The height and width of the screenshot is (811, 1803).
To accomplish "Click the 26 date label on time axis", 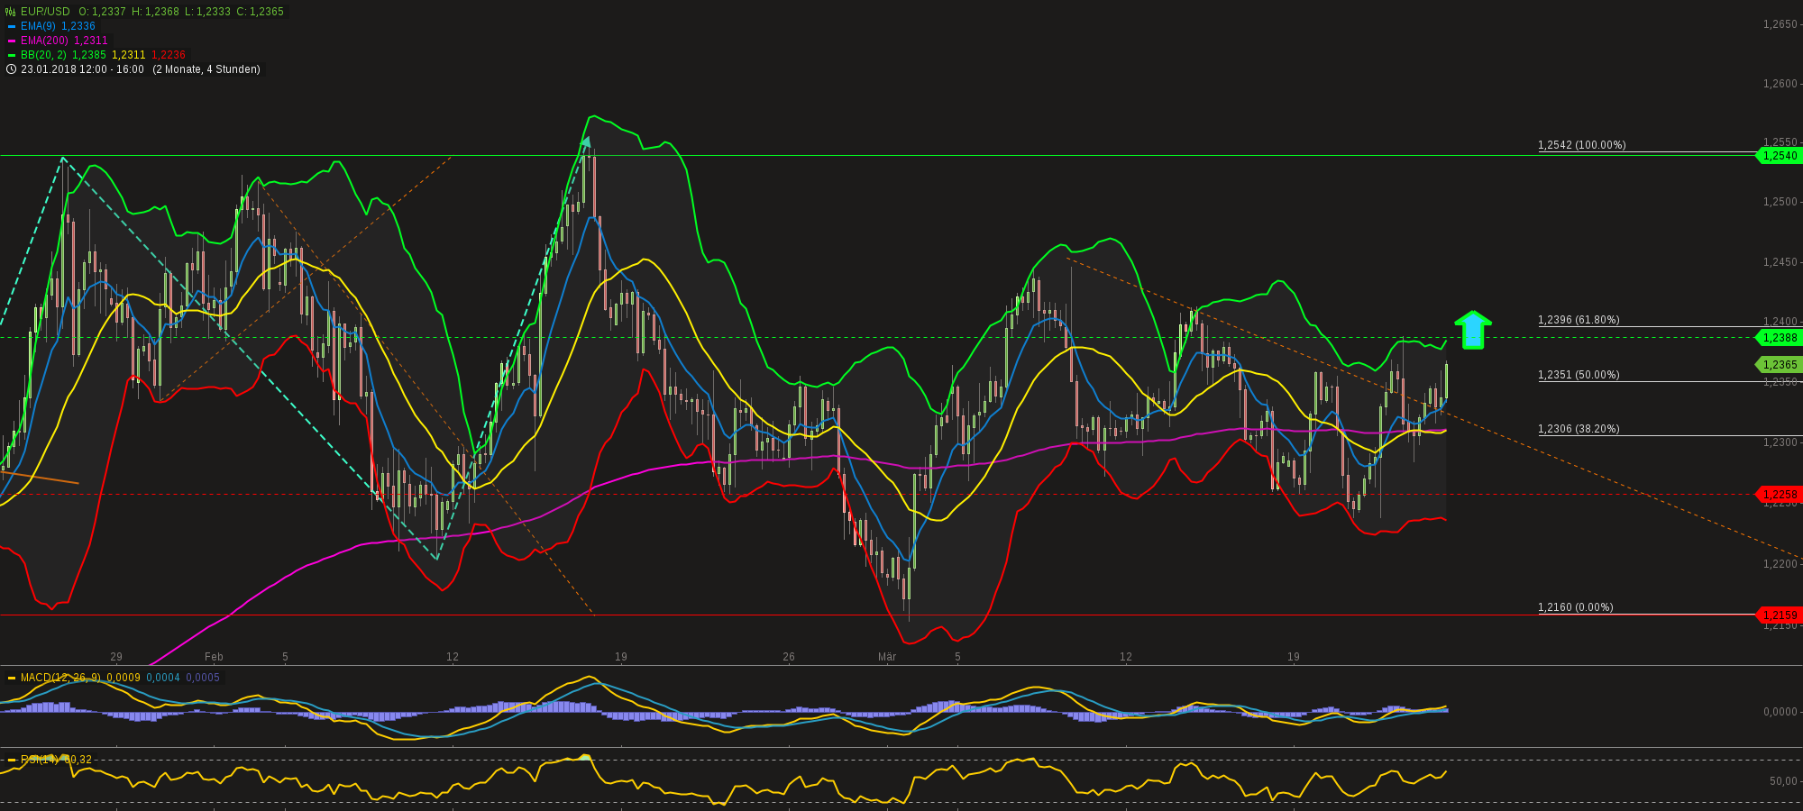I will click(x=789, y=657).
